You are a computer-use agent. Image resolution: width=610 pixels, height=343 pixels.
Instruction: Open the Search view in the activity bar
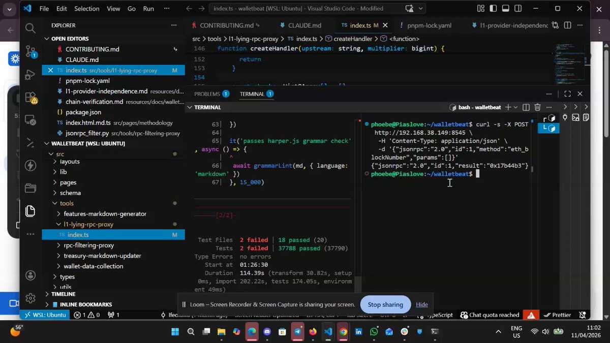tap(30, 28)
